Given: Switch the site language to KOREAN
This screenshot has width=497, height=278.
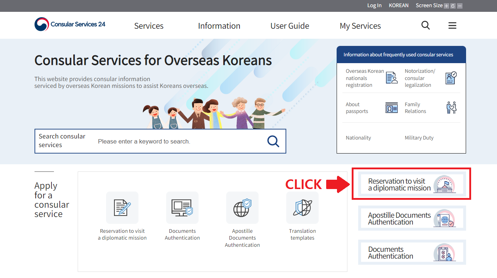Looking at the screenshot, I should pos(398,5).
